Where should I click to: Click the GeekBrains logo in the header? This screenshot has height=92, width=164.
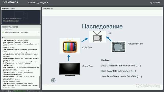(10, 2)
